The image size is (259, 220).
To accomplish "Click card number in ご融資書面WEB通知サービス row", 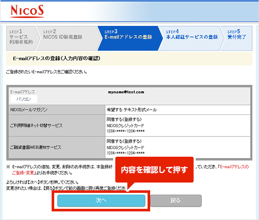I will [x=125, y=153].
